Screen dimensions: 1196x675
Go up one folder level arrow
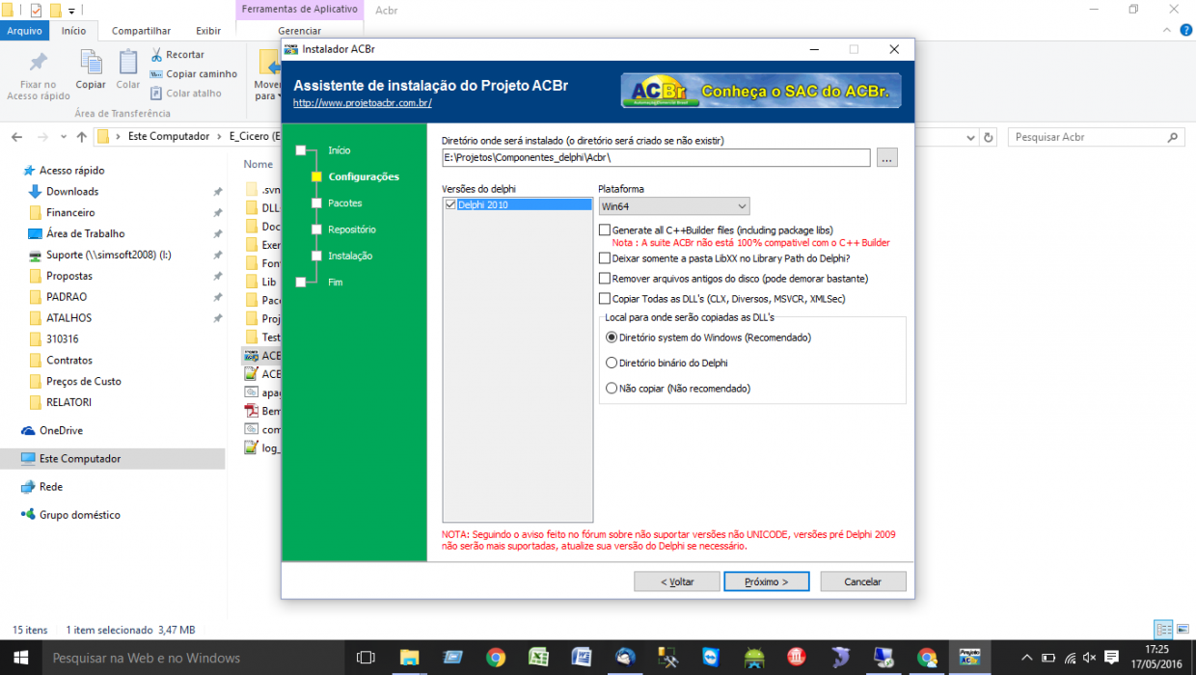point(81,137)
